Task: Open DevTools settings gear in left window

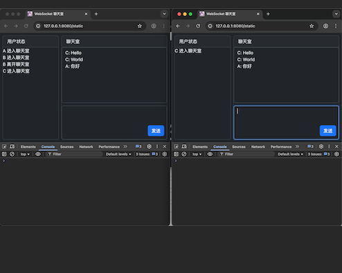Action: point(150,146)
